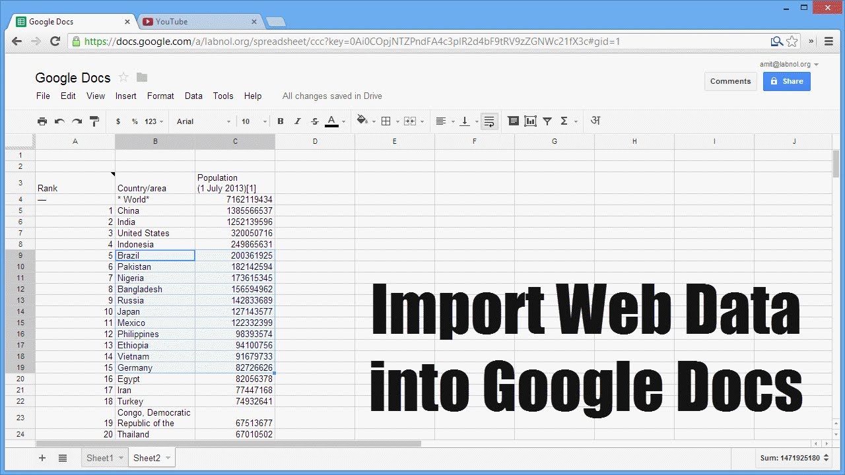Click the folder icon beside title

[142, 77]
